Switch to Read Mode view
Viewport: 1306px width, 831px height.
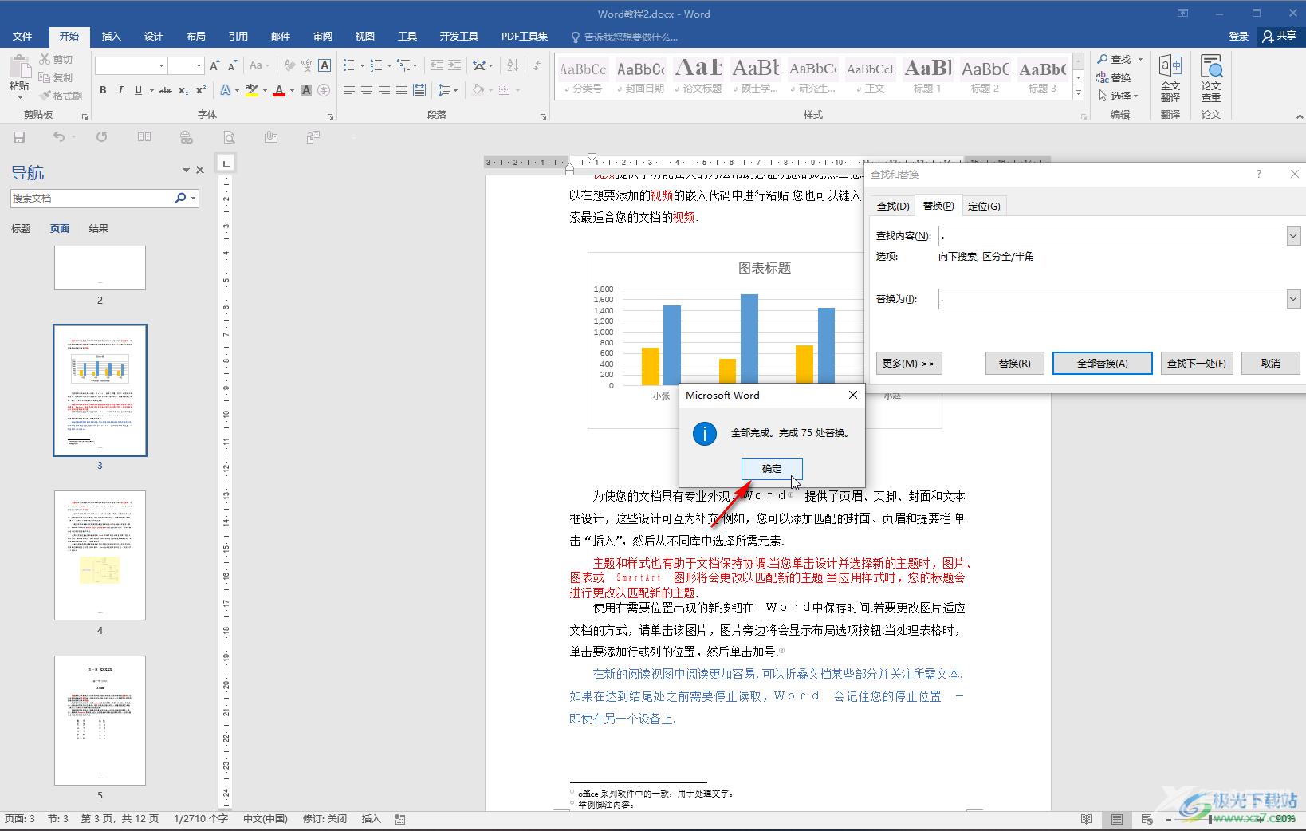(x=1086, y=819)
